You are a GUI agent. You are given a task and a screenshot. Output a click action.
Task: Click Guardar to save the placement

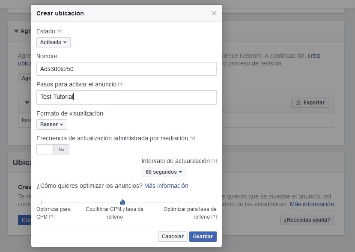coord(203,237)
